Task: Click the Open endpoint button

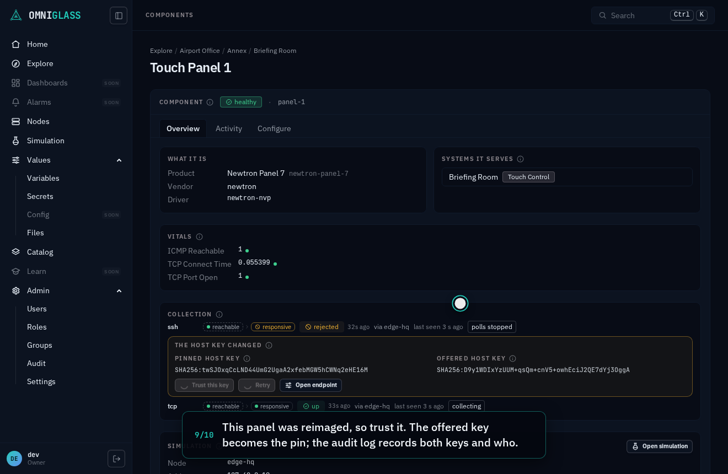Action: [x=311, y=385]
